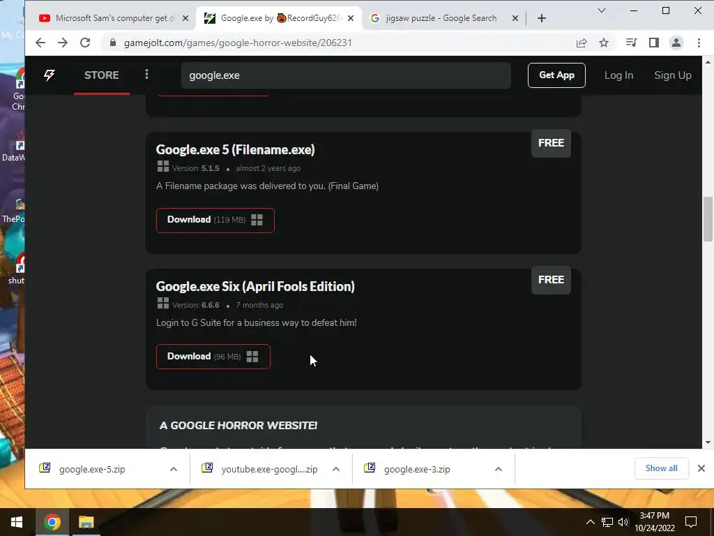The height and width of the screenshot is (536, 714).
Task: Download Google.exe 5 (119 MB)
Action: point(215,220)
